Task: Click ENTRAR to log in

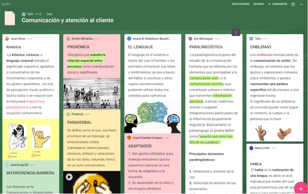Action: (x=258, y=4)
